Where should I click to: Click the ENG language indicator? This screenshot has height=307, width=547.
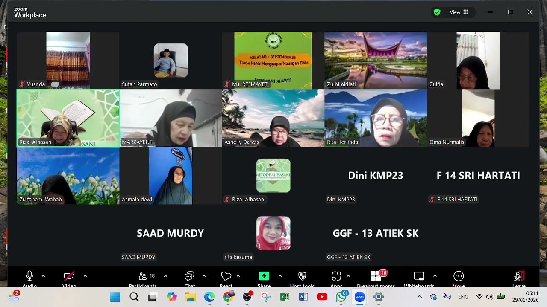[x=463, y=297]
